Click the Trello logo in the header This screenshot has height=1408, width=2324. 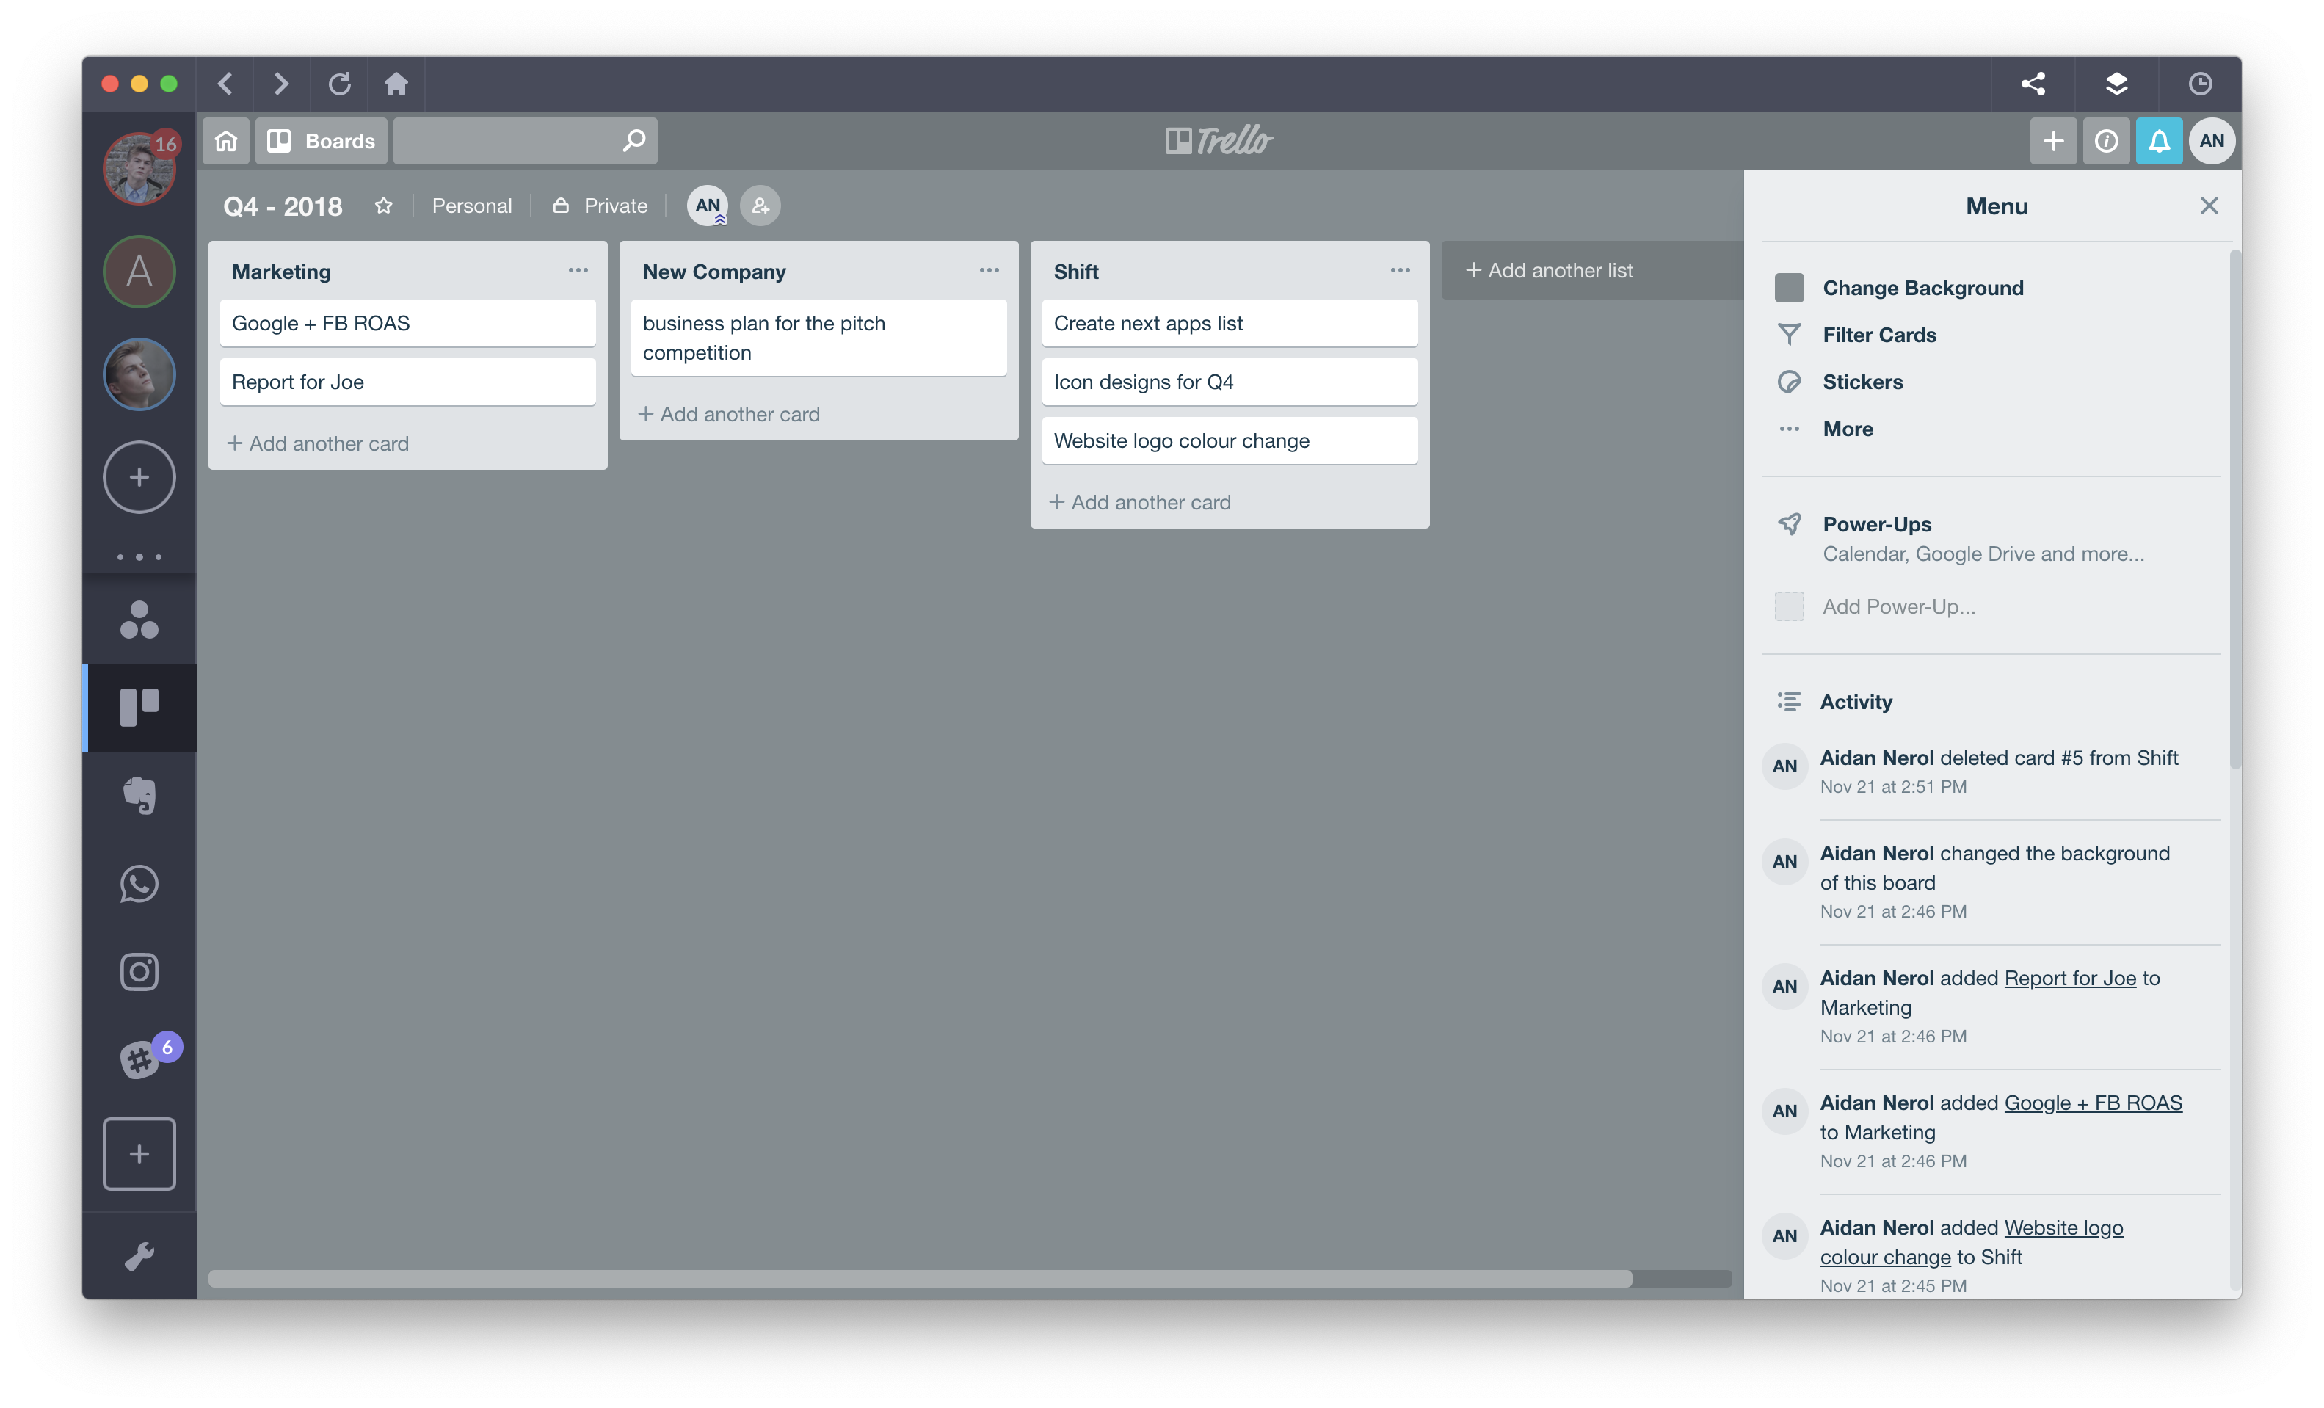click(1219, 140)
